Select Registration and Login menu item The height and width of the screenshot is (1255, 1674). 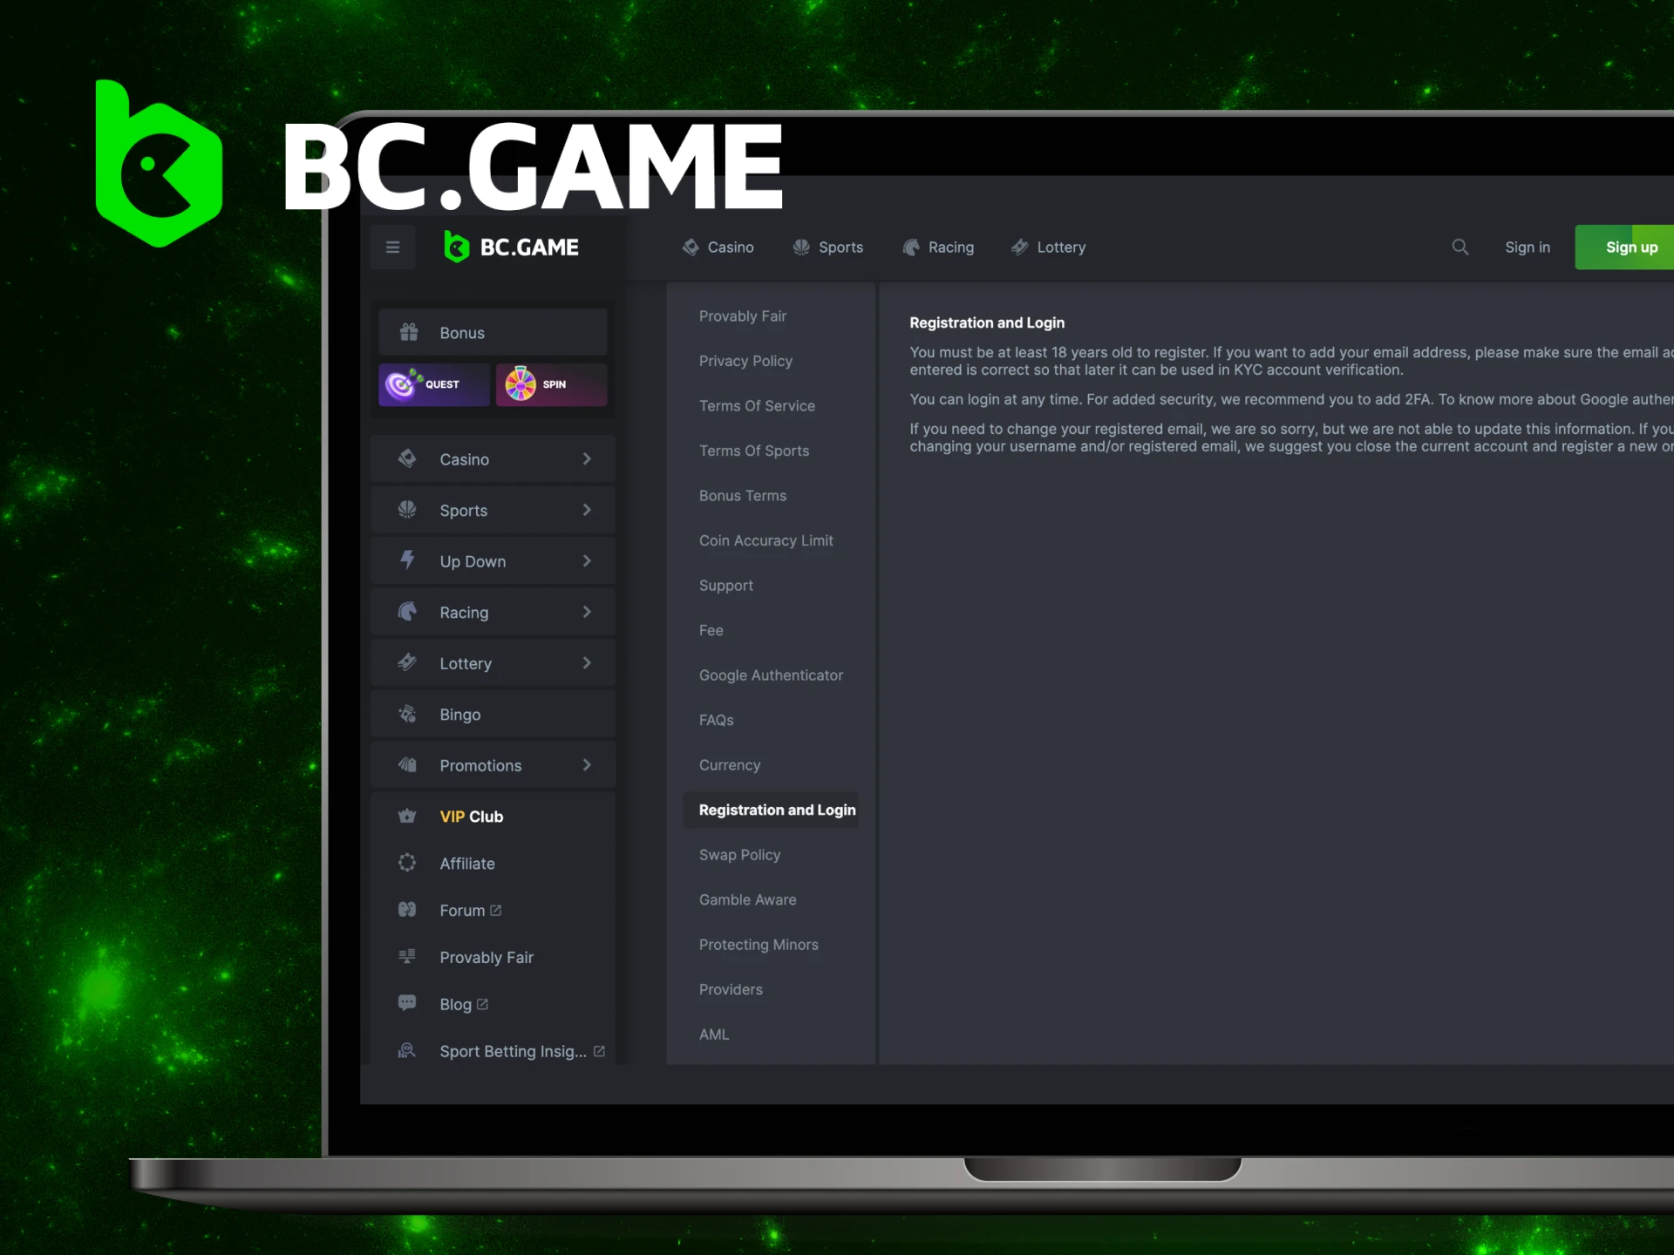775,810
